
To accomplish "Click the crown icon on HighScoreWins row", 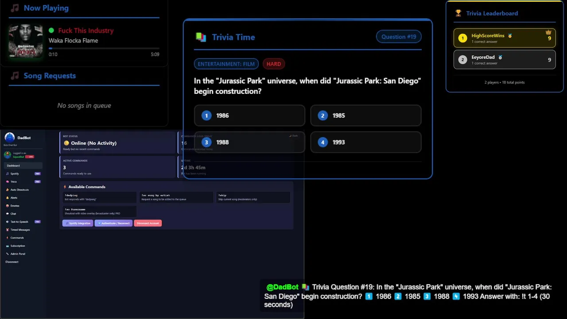I will coord(548,32).
